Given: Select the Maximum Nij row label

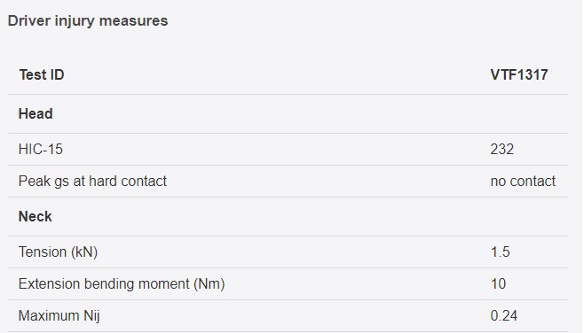Looking at the screenshot, I should click(59, 315).
